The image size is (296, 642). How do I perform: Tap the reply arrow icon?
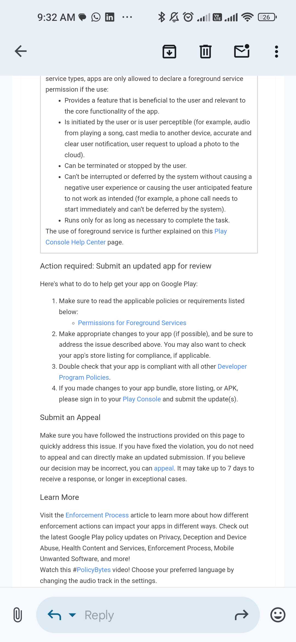(54, 615)
